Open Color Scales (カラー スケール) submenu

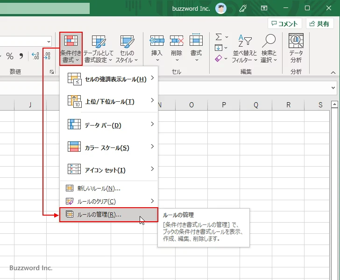pyautogui.click(x=109, y=147)
